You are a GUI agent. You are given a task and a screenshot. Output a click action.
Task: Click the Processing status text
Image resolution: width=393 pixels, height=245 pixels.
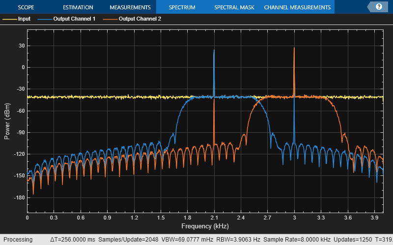point(18,240)
